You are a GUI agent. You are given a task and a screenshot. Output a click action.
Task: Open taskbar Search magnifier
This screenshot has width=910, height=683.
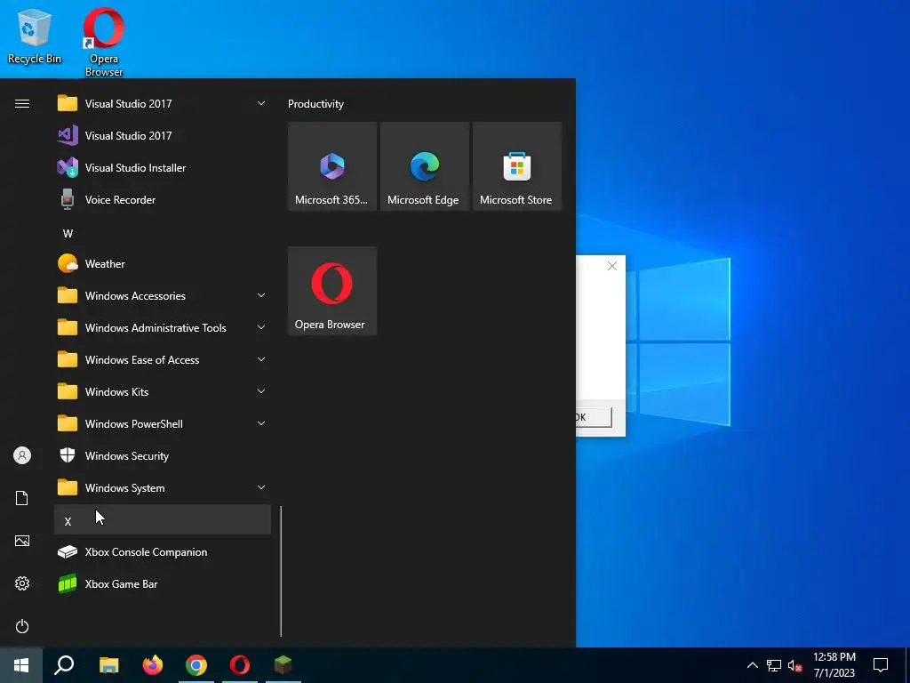point(64,665)
